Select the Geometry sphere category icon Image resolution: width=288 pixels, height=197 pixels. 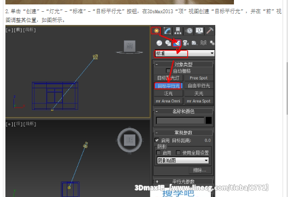coord(159,43)
